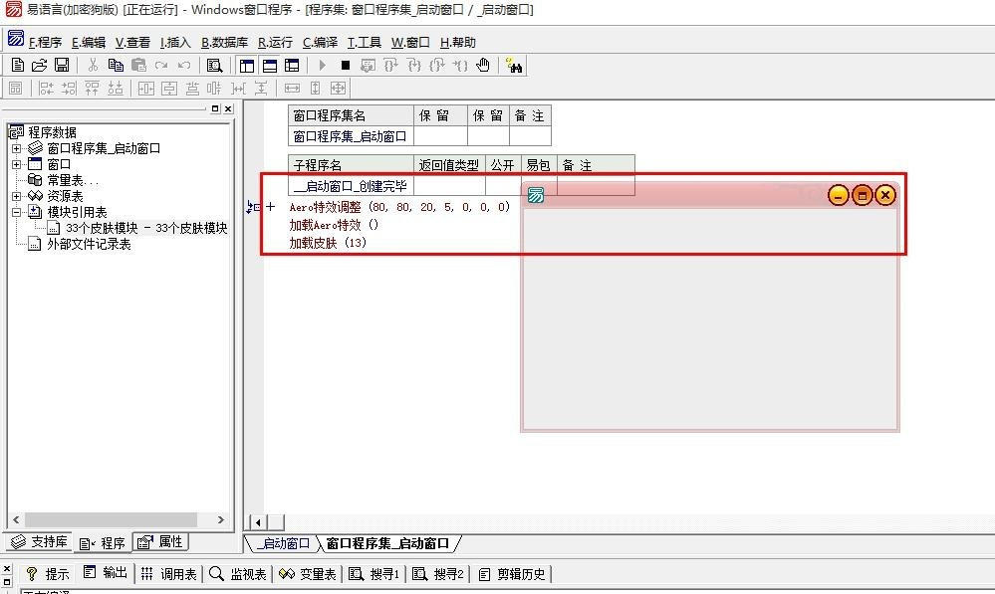The height and width of the screenshot is (594, 995).
Task: Open the 变量表 bottom tab
Action: 308,574
